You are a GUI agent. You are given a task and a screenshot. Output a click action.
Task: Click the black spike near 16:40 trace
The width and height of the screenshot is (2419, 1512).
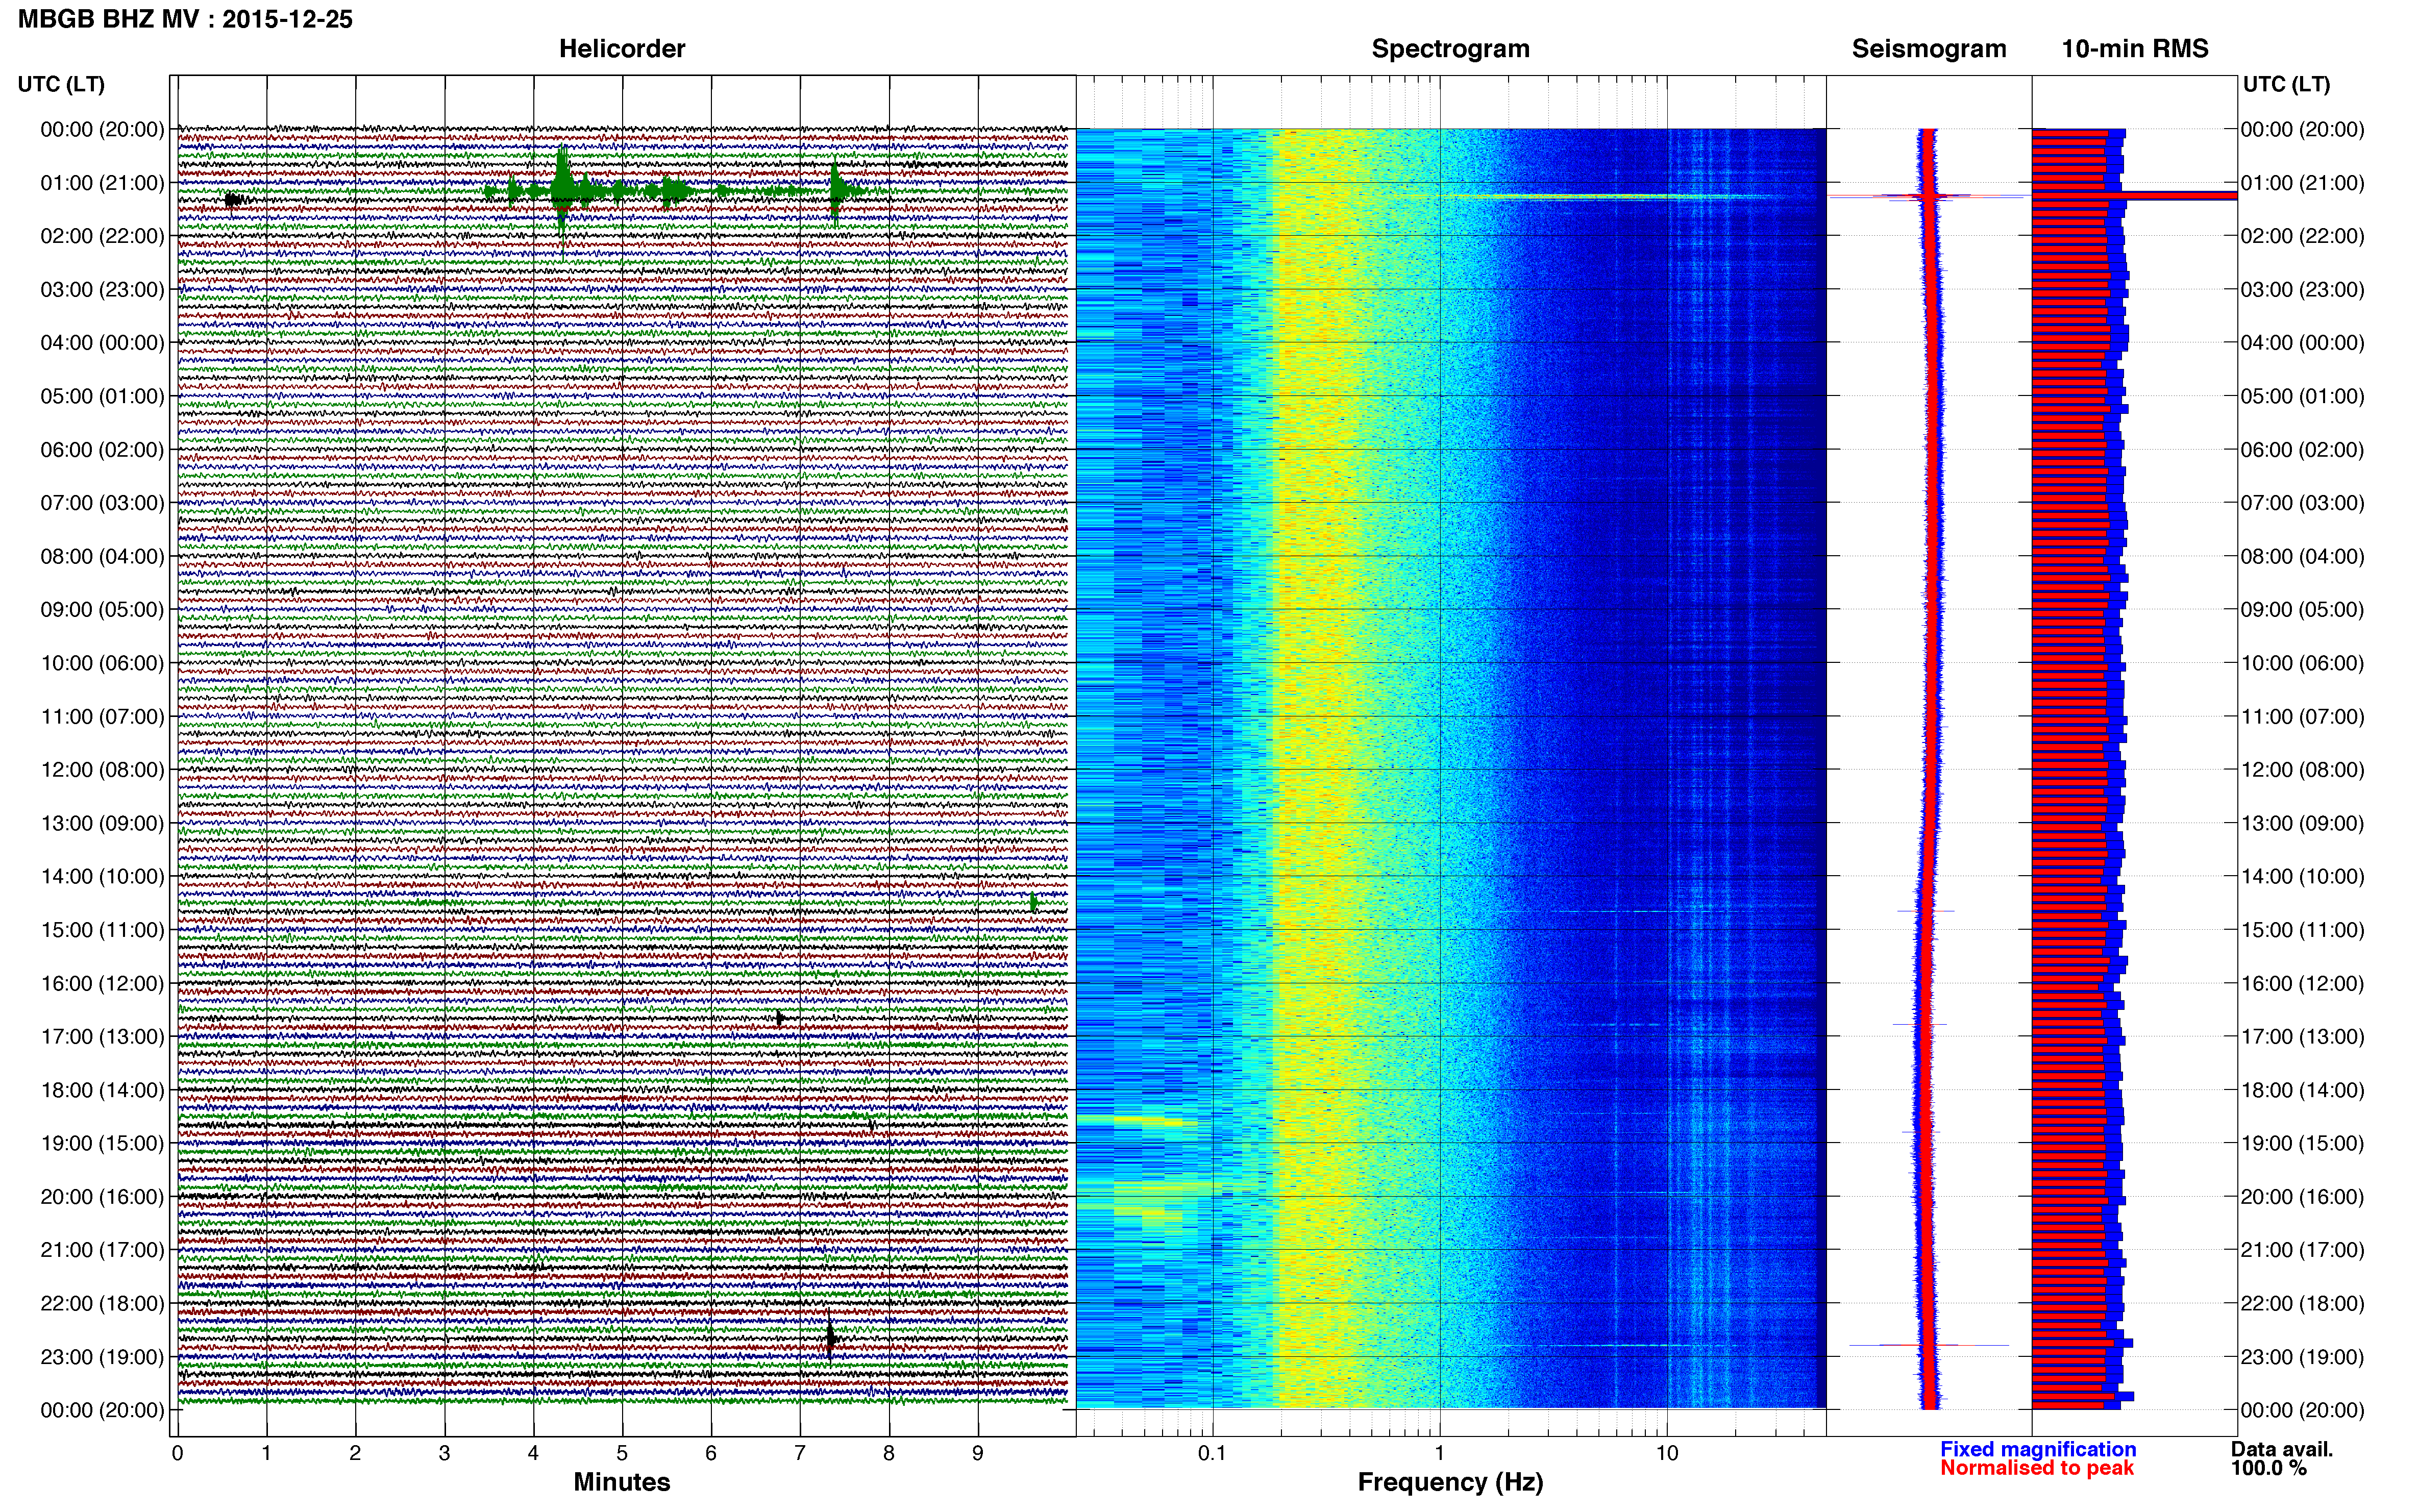point(780,1018)
